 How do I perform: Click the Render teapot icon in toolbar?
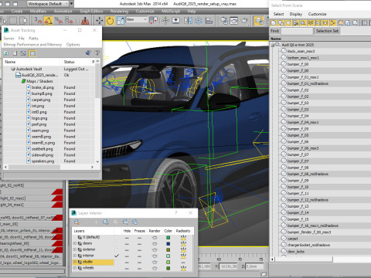pos(244,21)
